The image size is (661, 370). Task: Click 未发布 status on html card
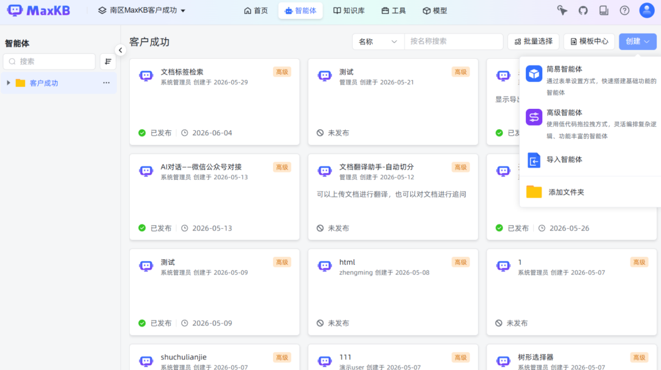click(x=333, y=324)
